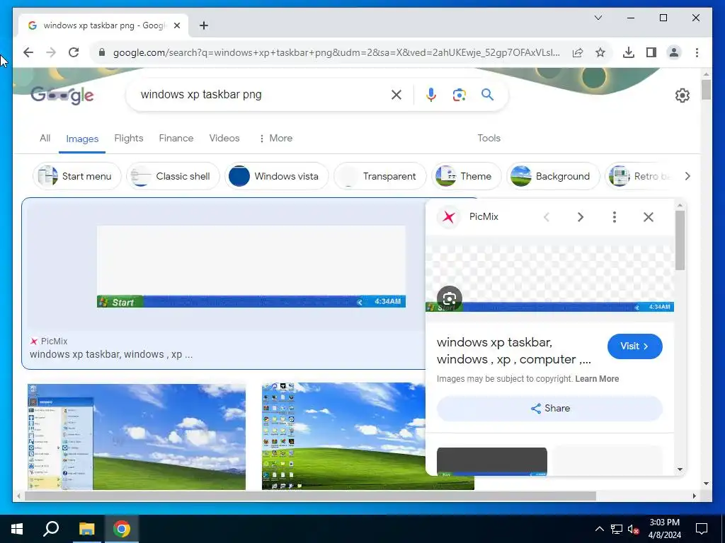This screenshot has height=543, width=725.
Task: Show previous image in preview panel
Action: tap(547, 217)
